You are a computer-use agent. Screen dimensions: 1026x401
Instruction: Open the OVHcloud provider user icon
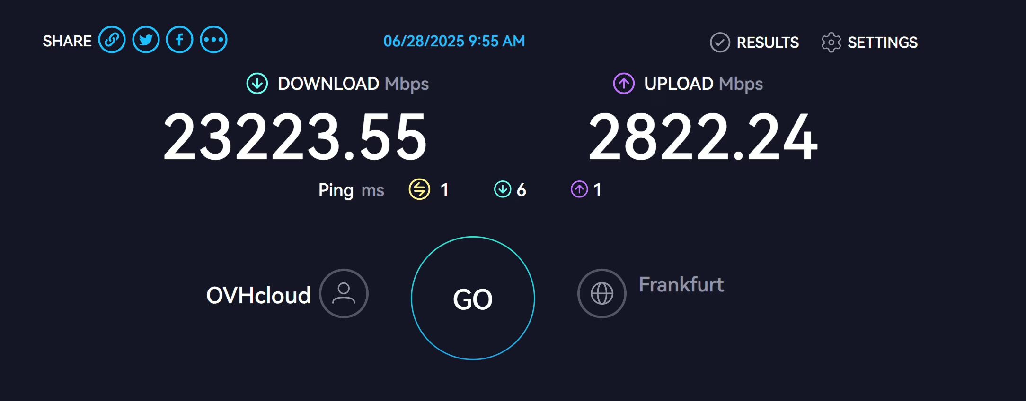[344, 293]
